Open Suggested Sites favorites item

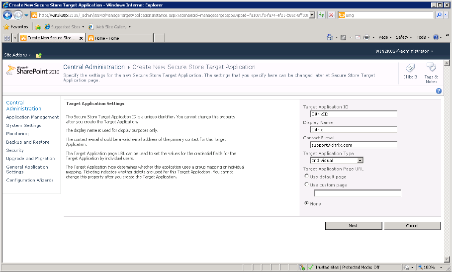click(x=64, y=27)
